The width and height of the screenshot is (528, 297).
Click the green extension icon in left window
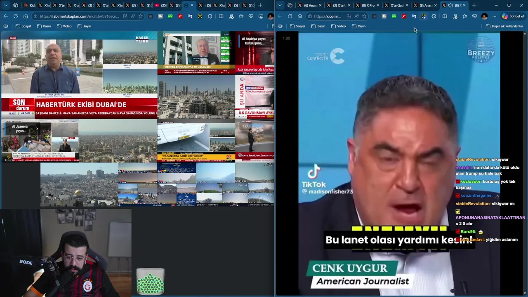(x=170, y=16)
